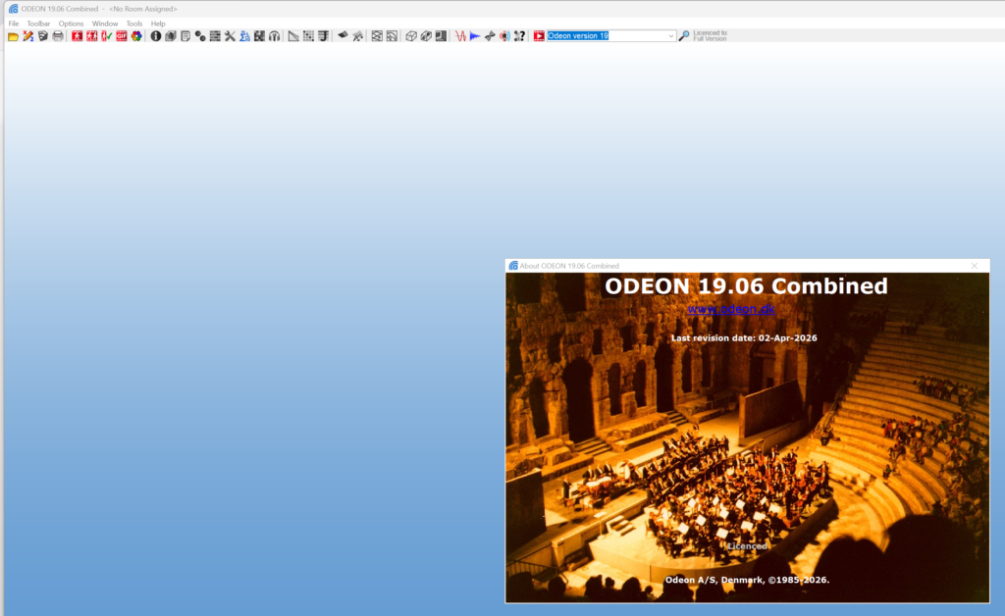
Task: Click the red two-figures icon
Action: tap(91, 36)
